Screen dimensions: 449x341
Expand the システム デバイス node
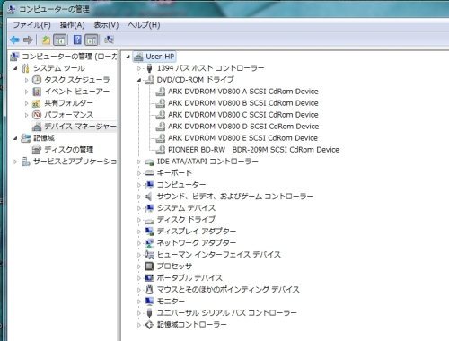(x=139, y=208)
